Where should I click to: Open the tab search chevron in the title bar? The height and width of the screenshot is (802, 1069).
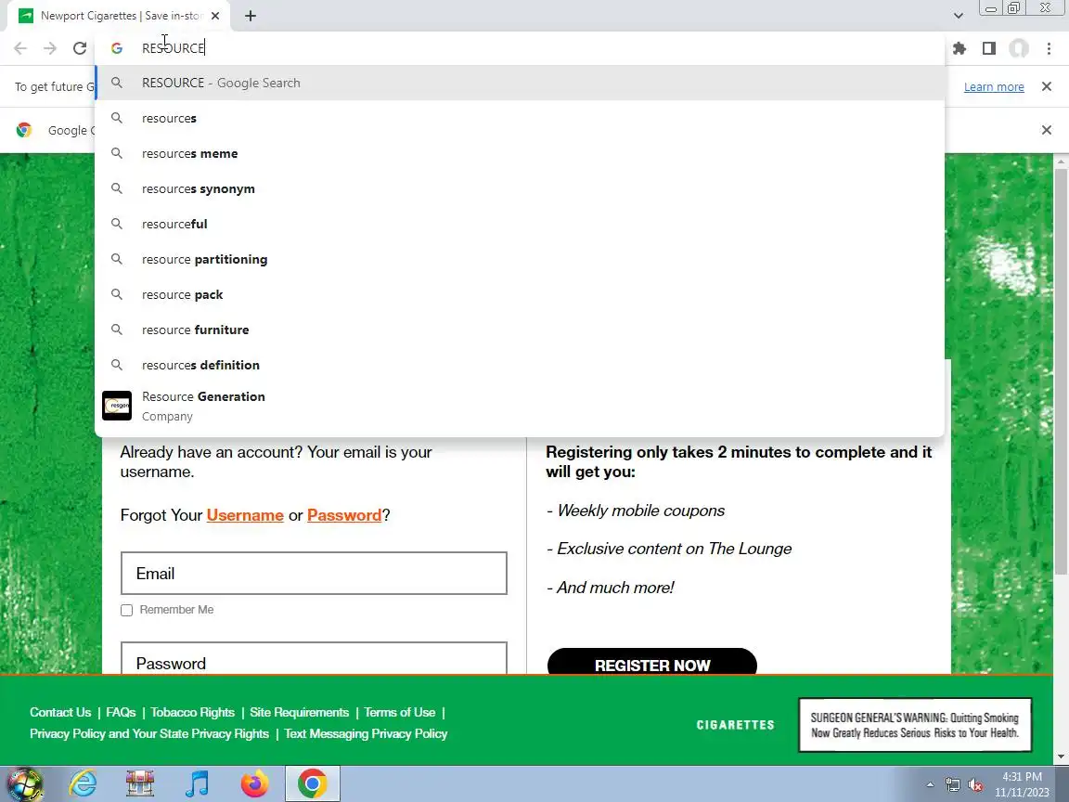coord(958,16)
